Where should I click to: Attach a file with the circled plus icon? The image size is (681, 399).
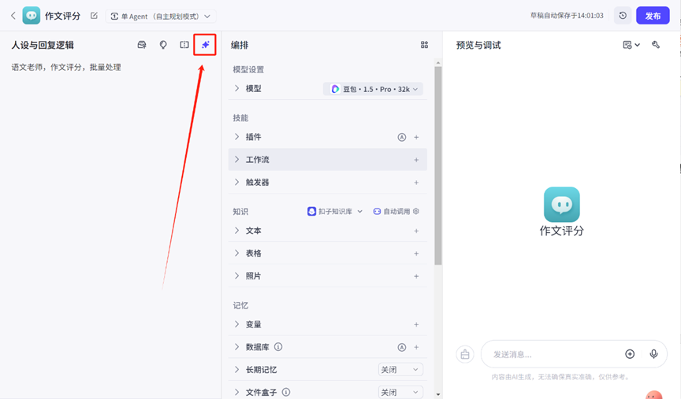[x=630, y=354]
